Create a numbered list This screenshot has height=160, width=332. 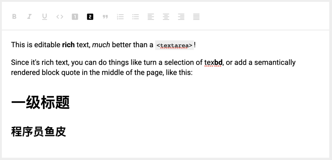[120, 17]
